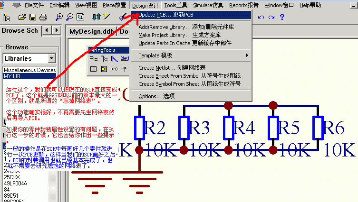Click the R4 resistor label
Viewport: 358px width, 202px height.
(244, 128)
